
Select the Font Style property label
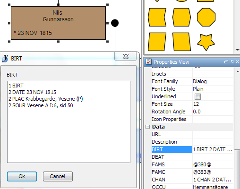click(x=163, y=89)
